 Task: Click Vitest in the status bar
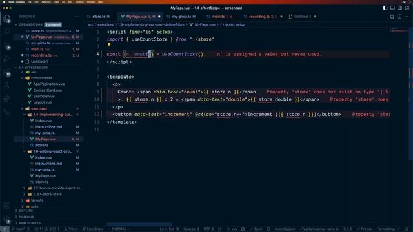[x=71, y=229]
